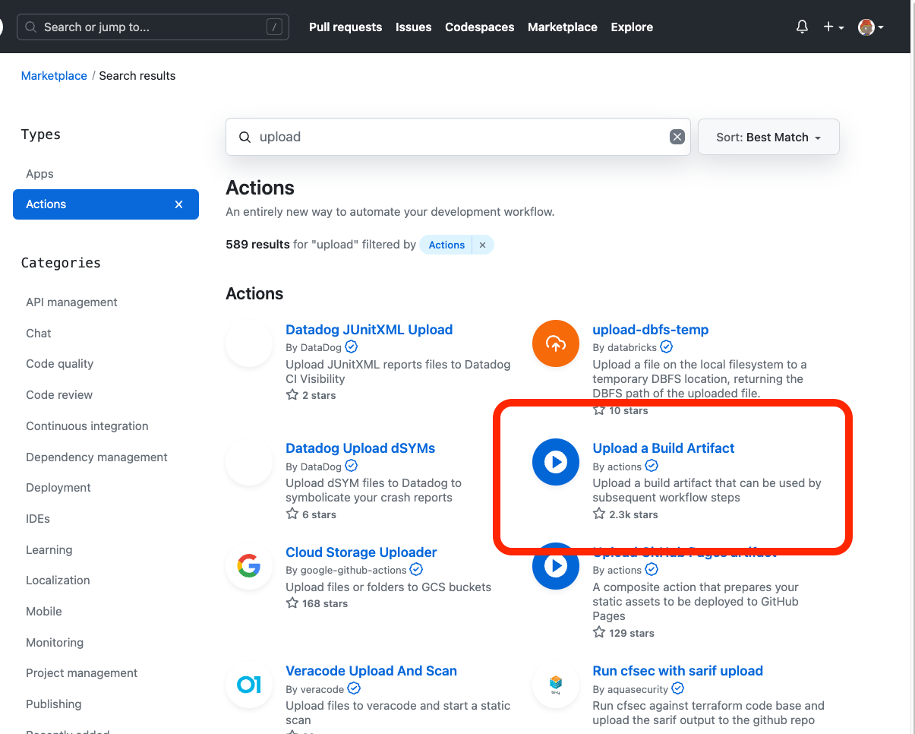This screenshot has width=915, height=734.
Task: Select Publishing category
Action: (x=54, y=704)
